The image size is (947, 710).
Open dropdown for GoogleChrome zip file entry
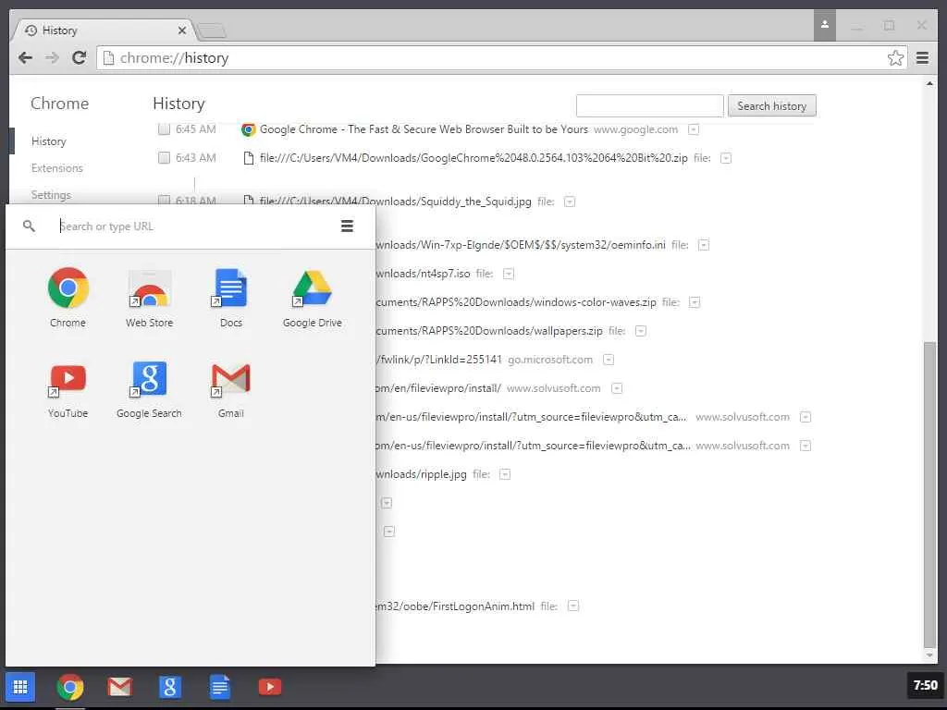click(726, 158)
